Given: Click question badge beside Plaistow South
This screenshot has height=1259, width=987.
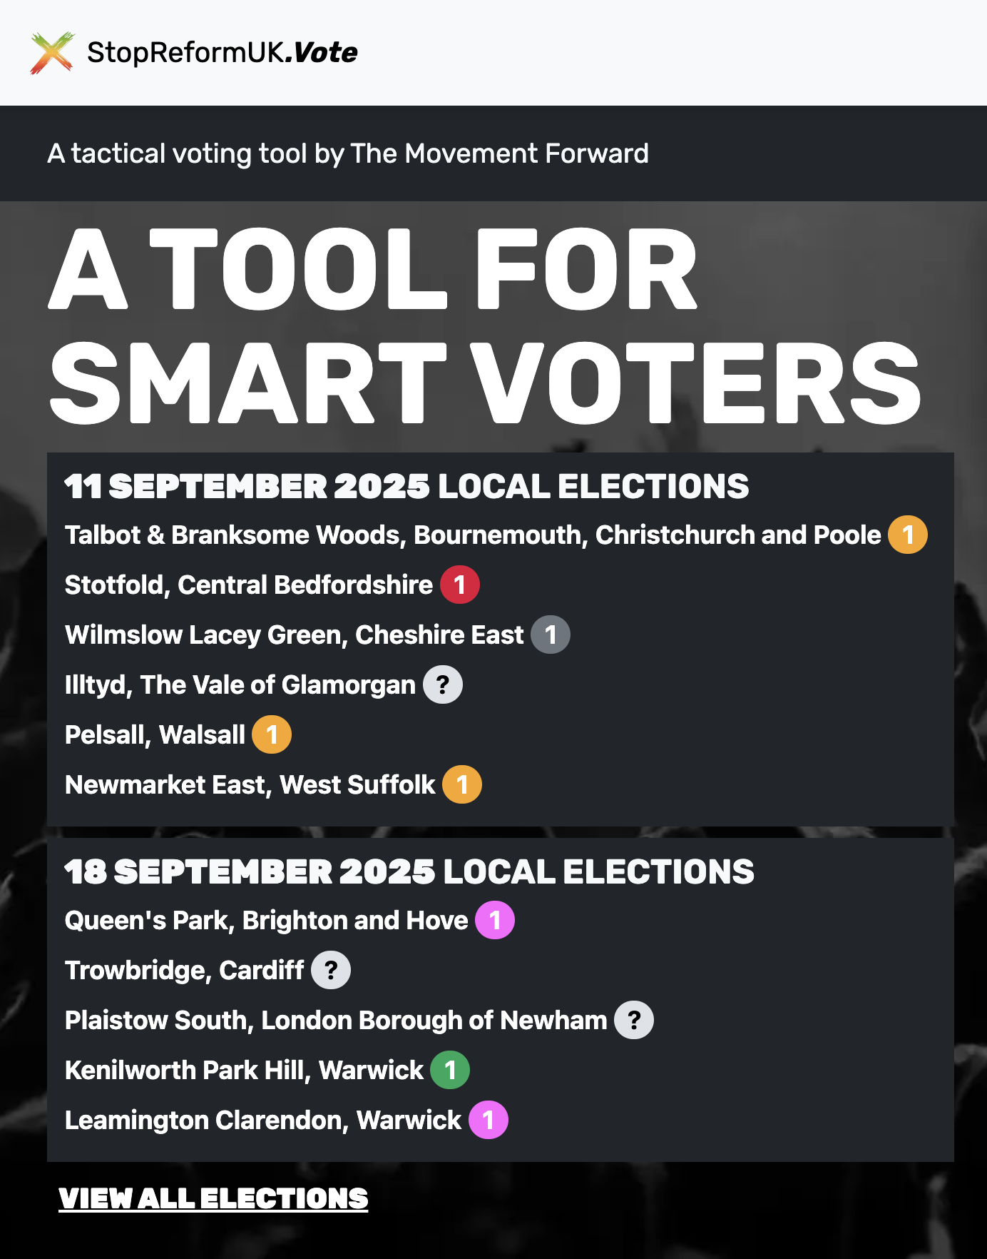Looking at the screenshot, I should tap(633, 1020).
